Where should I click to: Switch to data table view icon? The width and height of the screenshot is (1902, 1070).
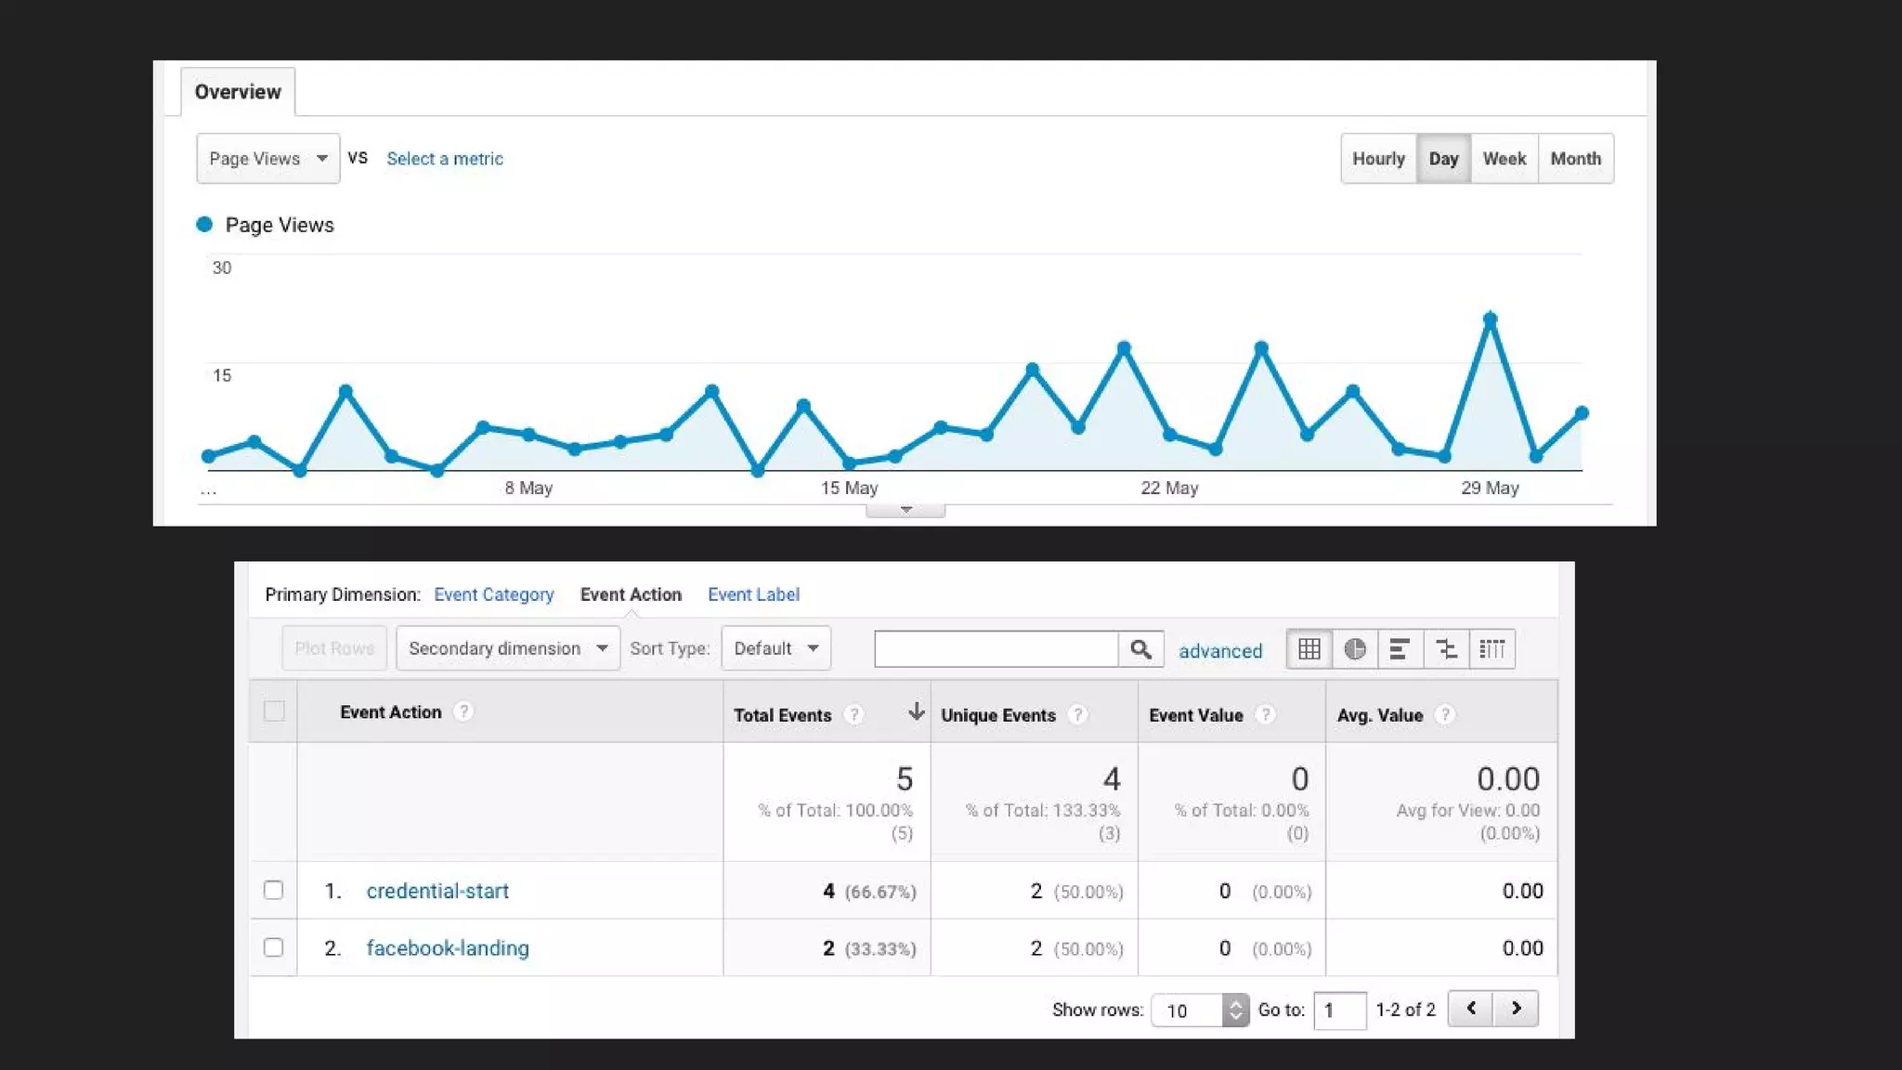click(1309, 649)
